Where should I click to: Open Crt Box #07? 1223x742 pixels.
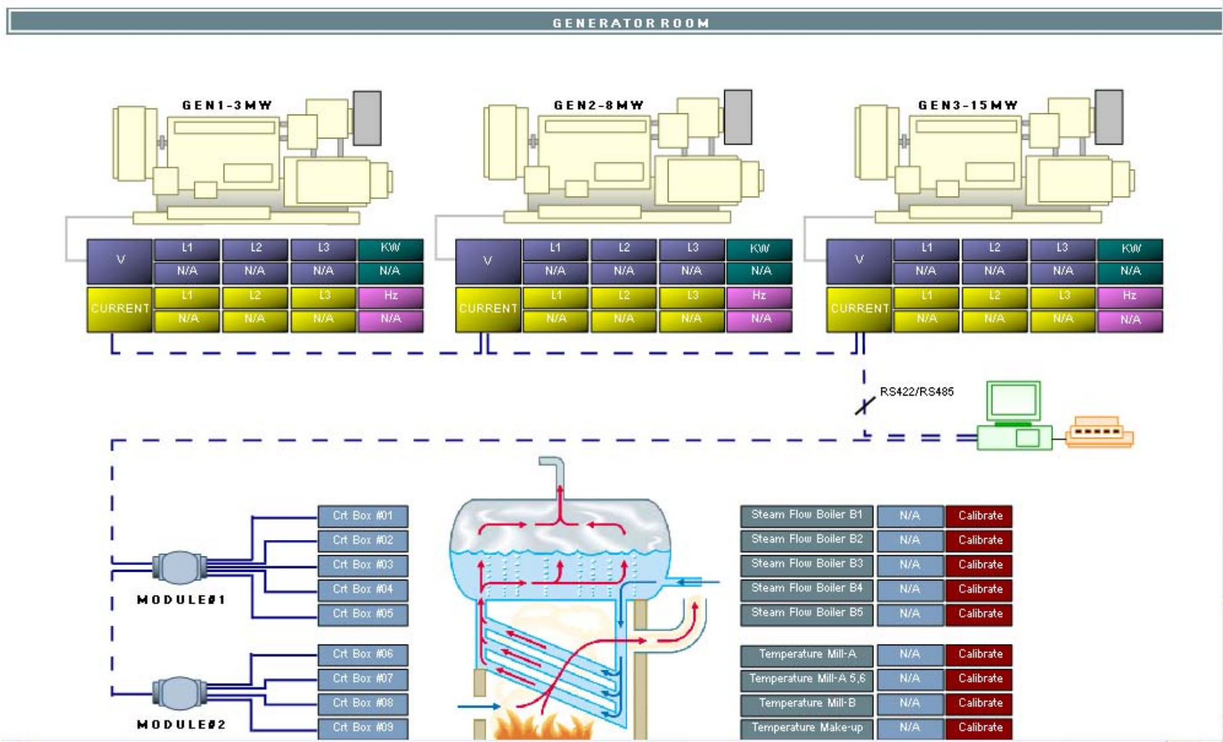363,679
